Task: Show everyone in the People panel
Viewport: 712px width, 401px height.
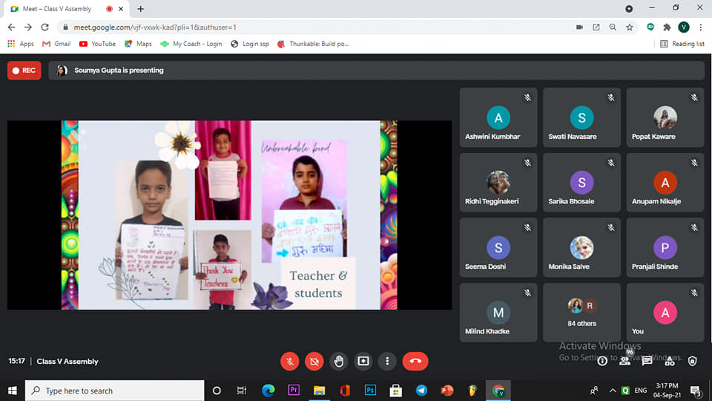Action: (624, 362)
